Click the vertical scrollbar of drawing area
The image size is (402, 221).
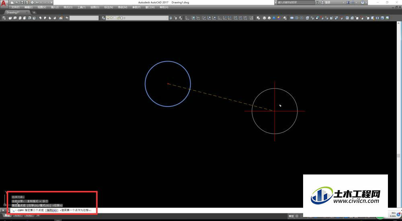(x=398, y=115)
